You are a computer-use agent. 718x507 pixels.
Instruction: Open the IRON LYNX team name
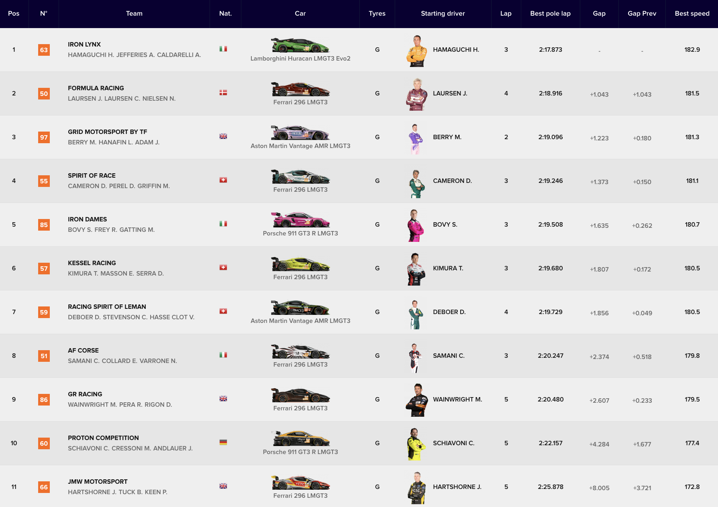point(84,45)
